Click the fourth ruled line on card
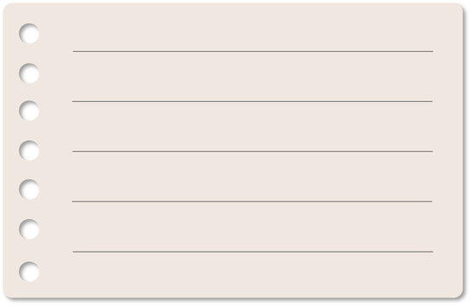Viewport: 471px width, 306px height. coord(252,201)
